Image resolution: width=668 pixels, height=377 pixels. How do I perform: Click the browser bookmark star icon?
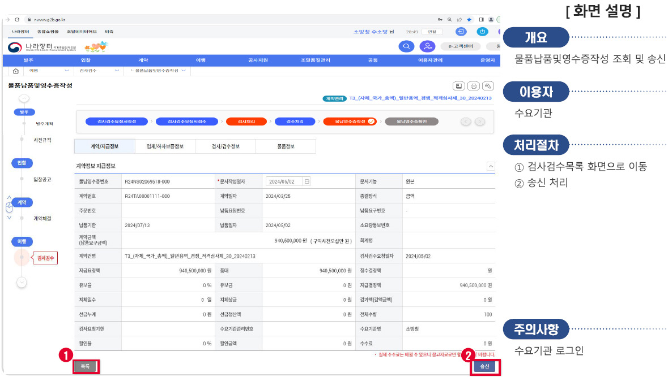[x=469, y=20]
